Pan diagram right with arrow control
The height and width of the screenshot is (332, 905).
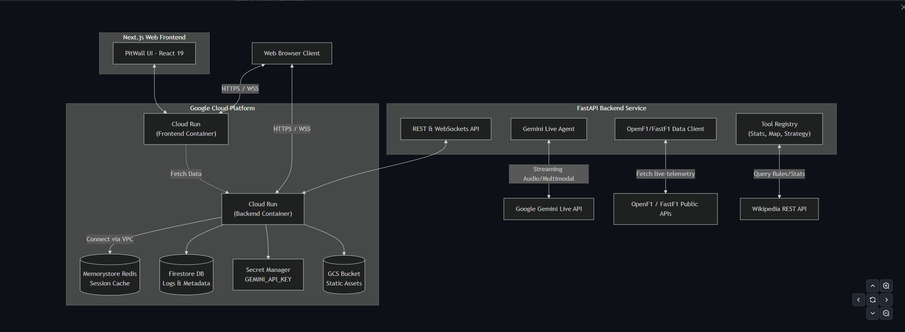(x=886, y=300)
